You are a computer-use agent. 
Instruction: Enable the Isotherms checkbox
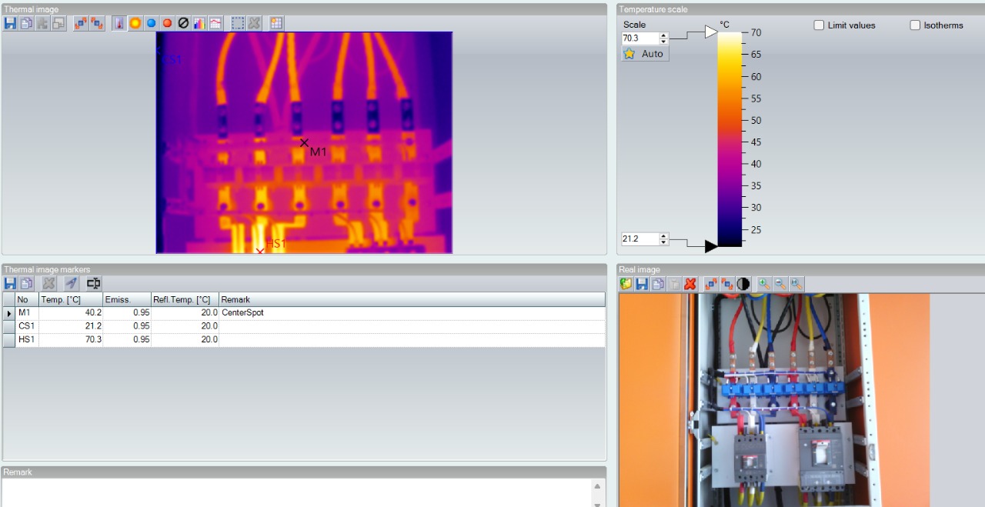pos(915,25)
